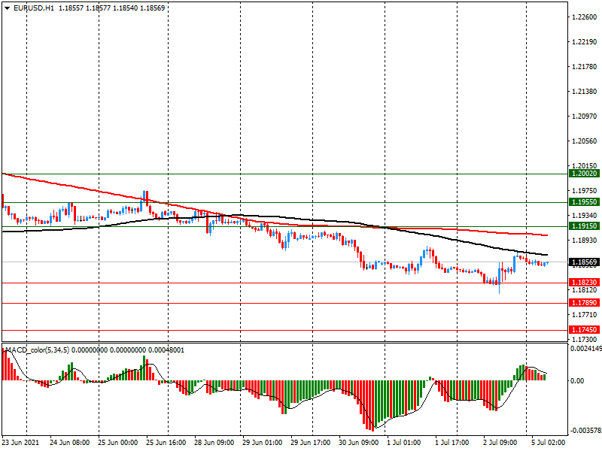Click the one-click trading arrow beside EURUSD,H1
Image resolution: width=602 pixels, height=451 pixels.
click(x=8, y=8)
